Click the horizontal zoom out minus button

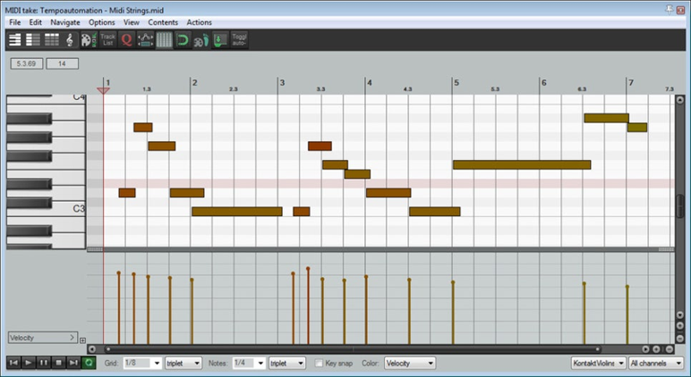click(x=670, y=348)
